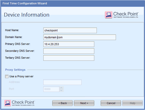
Task: Click the Tertiary DNS Server field
Action: tap(69, 58)
